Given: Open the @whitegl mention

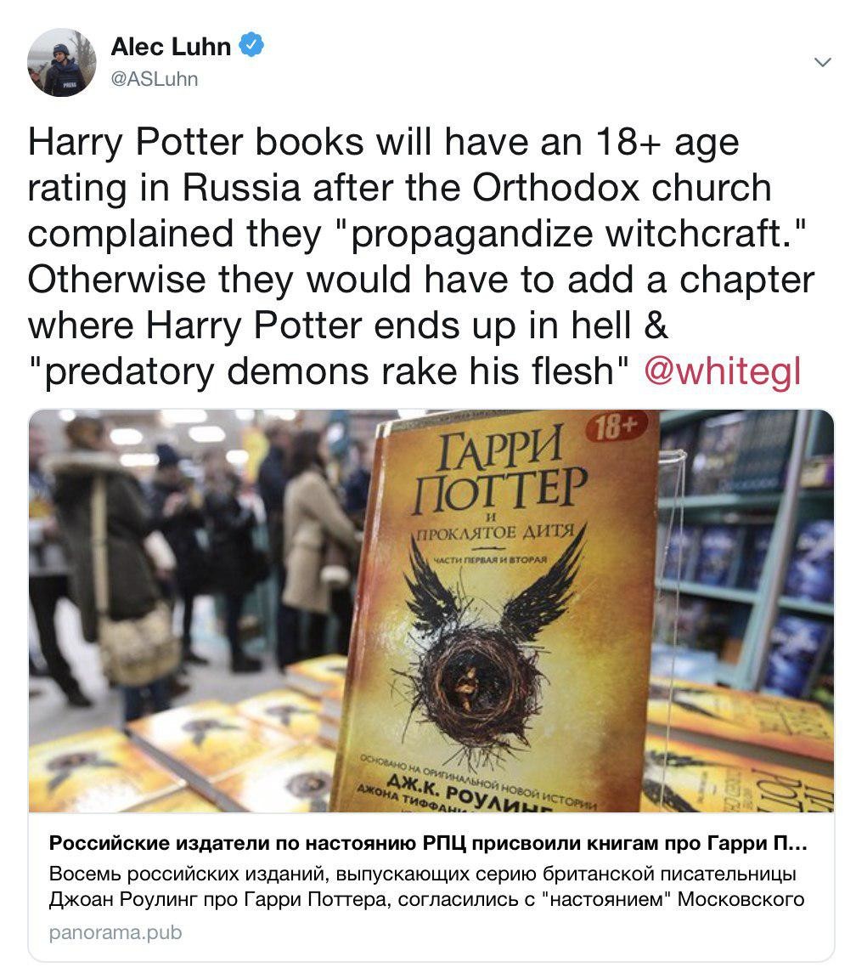Looking at the screenshot, I should pos(722,371).
